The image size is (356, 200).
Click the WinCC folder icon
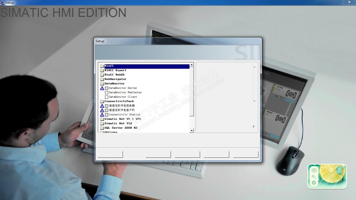[x=102, y=66]
